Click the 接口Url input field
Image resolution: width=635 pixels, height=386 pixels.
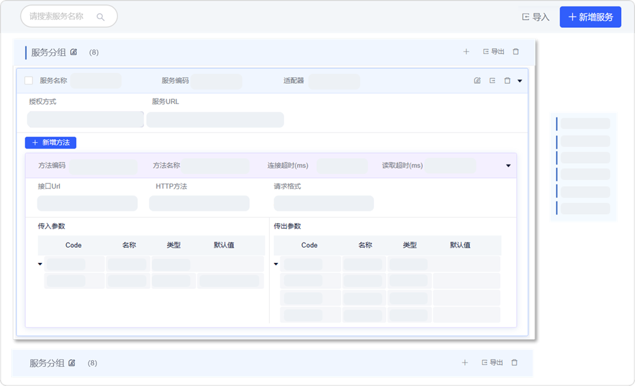point(88,203)
